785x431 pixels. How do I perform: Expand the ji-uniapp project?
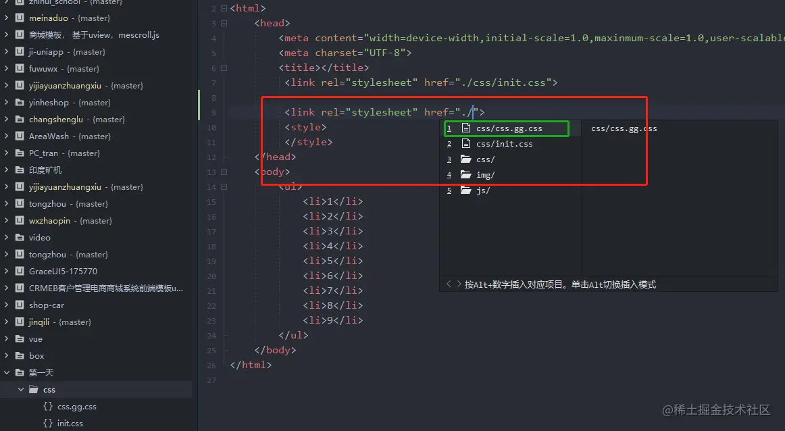click(6, 51)
